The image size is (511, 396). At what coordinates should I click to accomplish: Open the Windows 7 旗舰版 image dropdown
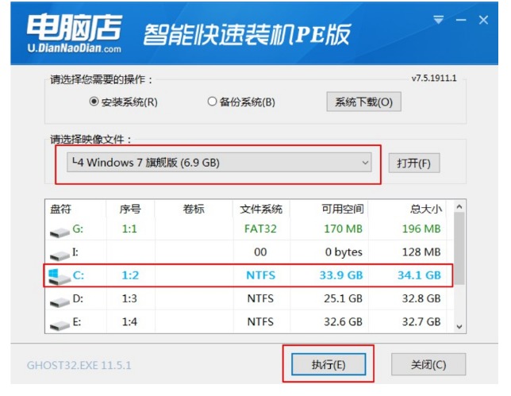[x=219, y=163]
